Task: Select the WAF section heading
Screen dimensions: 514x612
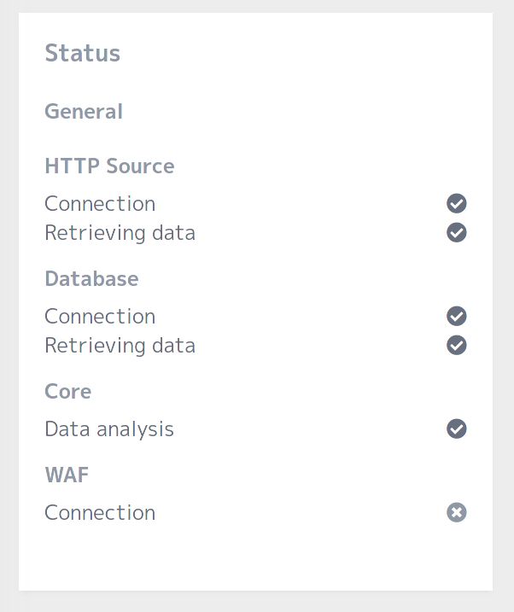Action: click(67, 475)
